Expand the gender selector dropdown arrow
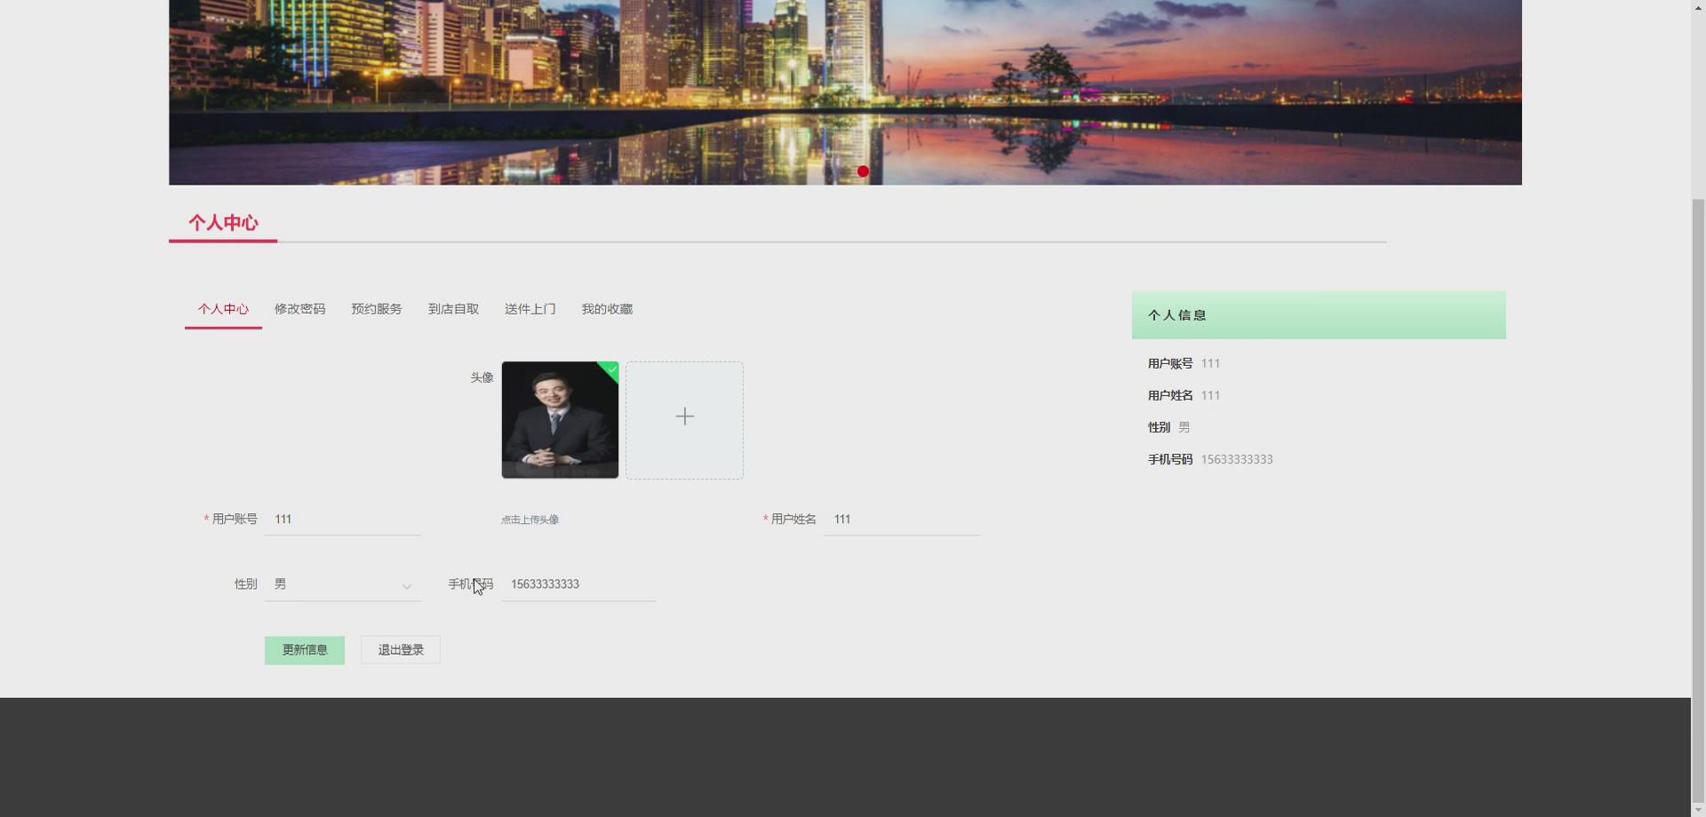The width and height of the screenshot is (1706, 817). click(x=407, y=586)
